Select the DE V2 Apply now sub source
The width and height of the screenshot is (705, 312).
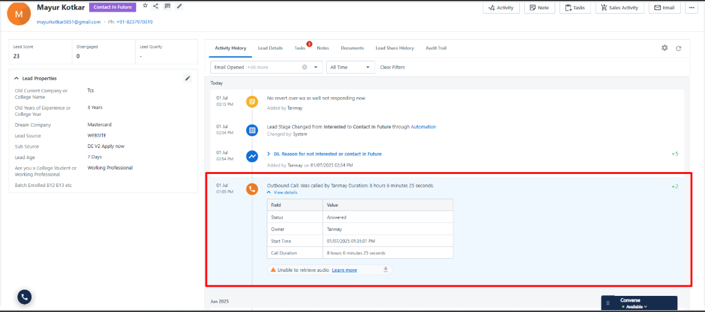coord(106,147)
